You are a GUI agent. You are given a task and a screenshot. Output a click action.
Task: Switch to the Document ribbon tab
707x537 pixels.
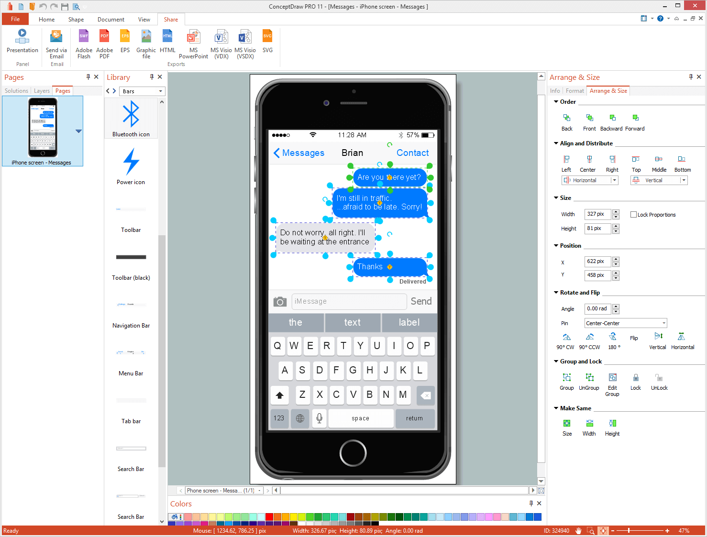tap(111, 20)
